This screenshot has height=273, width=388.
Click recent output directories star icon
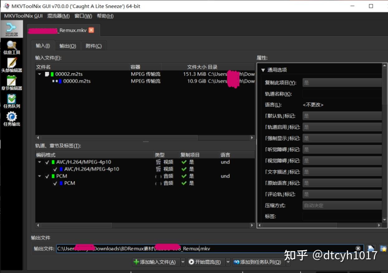click(383, 248)
